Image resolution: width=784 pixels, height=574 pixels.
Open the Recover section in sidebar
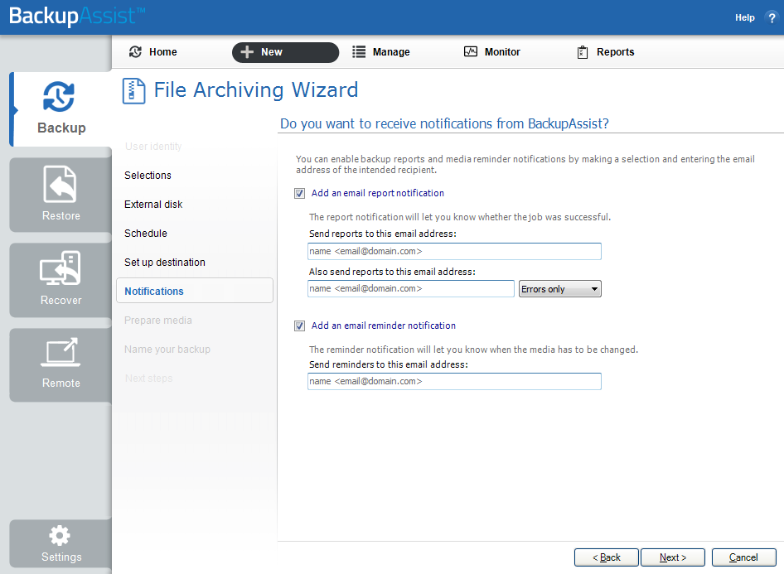[61, 280]
